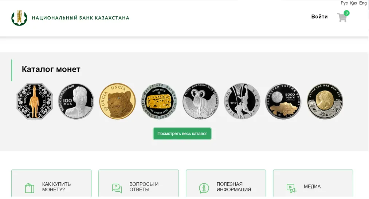Select the Attila the Hun coin
369x199 pixels.
tap(325, 102)
